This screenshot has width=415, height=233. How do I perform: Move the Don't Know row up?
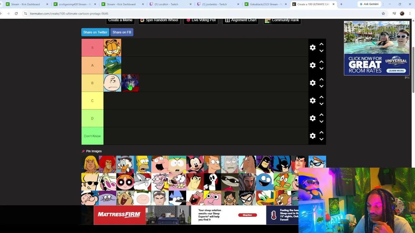(x=321, y=132)
